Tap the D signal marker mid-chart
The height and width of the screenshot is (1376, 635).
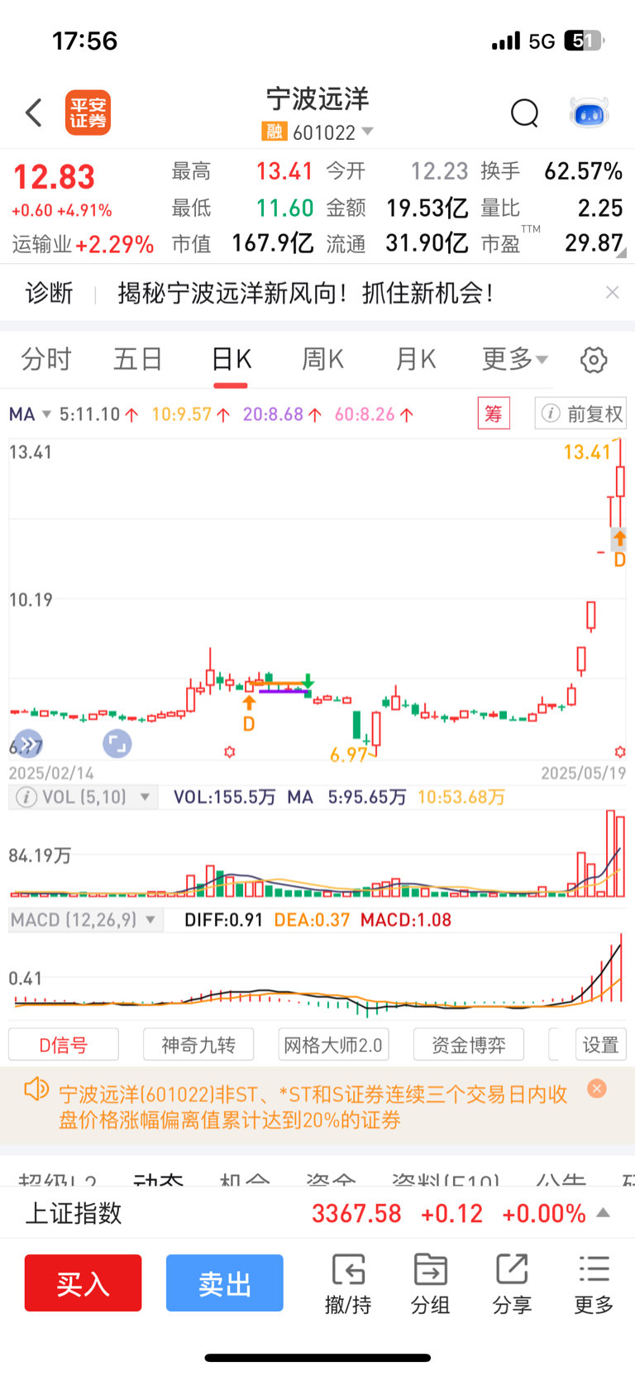click(x=249, y=713)
